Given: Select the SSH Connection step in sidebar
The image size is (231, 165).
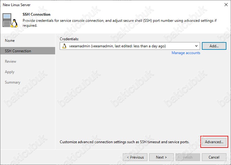Looking at the screenshot, I should click(x=18, y=51).
